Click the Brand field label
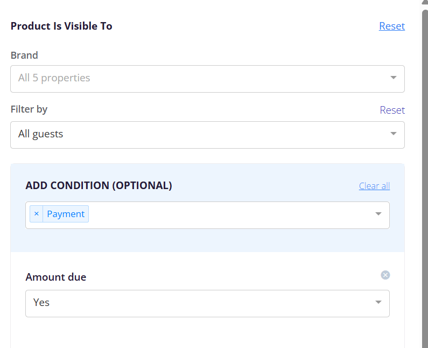The image size is (428, 348). point(24,55)
